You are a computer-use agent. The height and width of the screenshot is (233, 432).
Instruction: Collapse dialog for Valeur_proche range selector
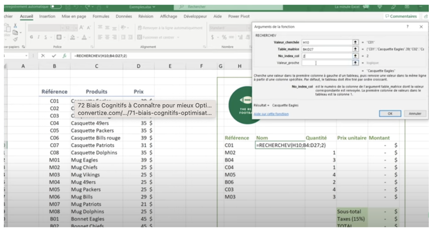click(355, 63)
